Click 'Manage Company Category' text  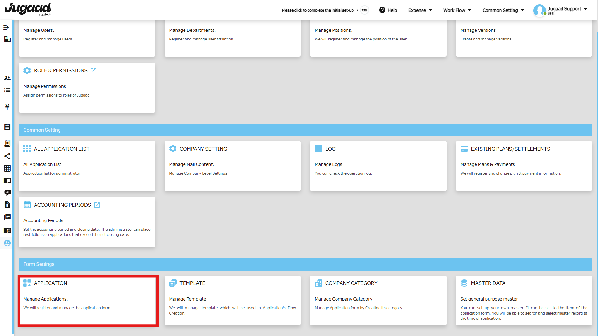click(343, 299)
